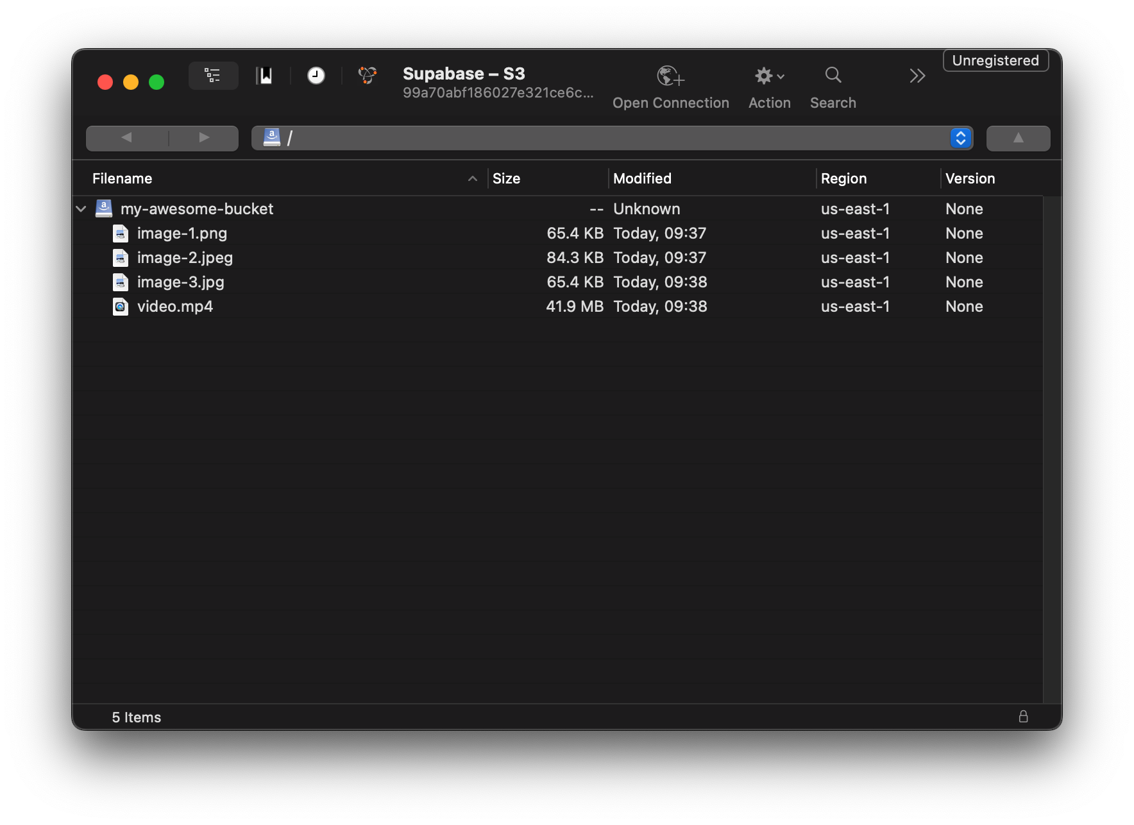This screenshot has height=825, width=1134.
Task: Click the lock icon in status bar
Action: tap(1023, 717)
